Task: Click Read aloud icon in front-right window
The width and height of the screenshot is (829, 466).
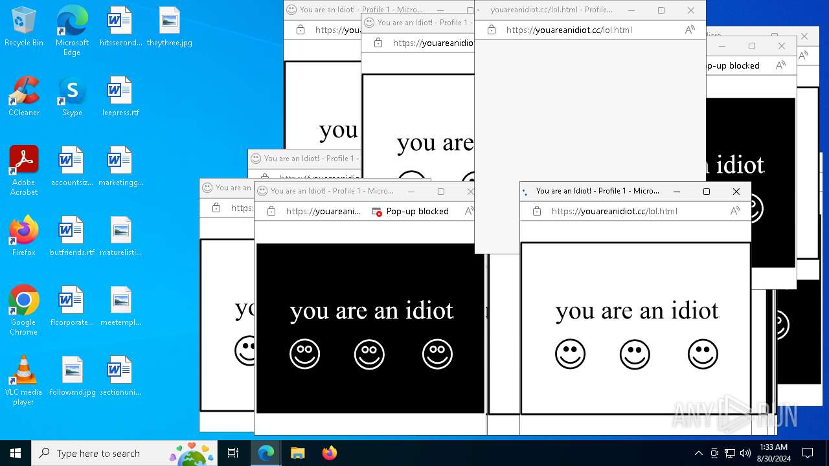Action: click(735, 211)
